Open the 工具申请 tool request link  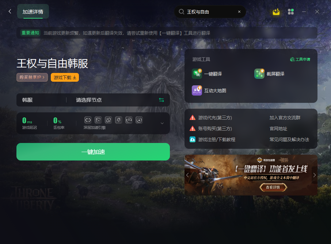click(300, 59)
